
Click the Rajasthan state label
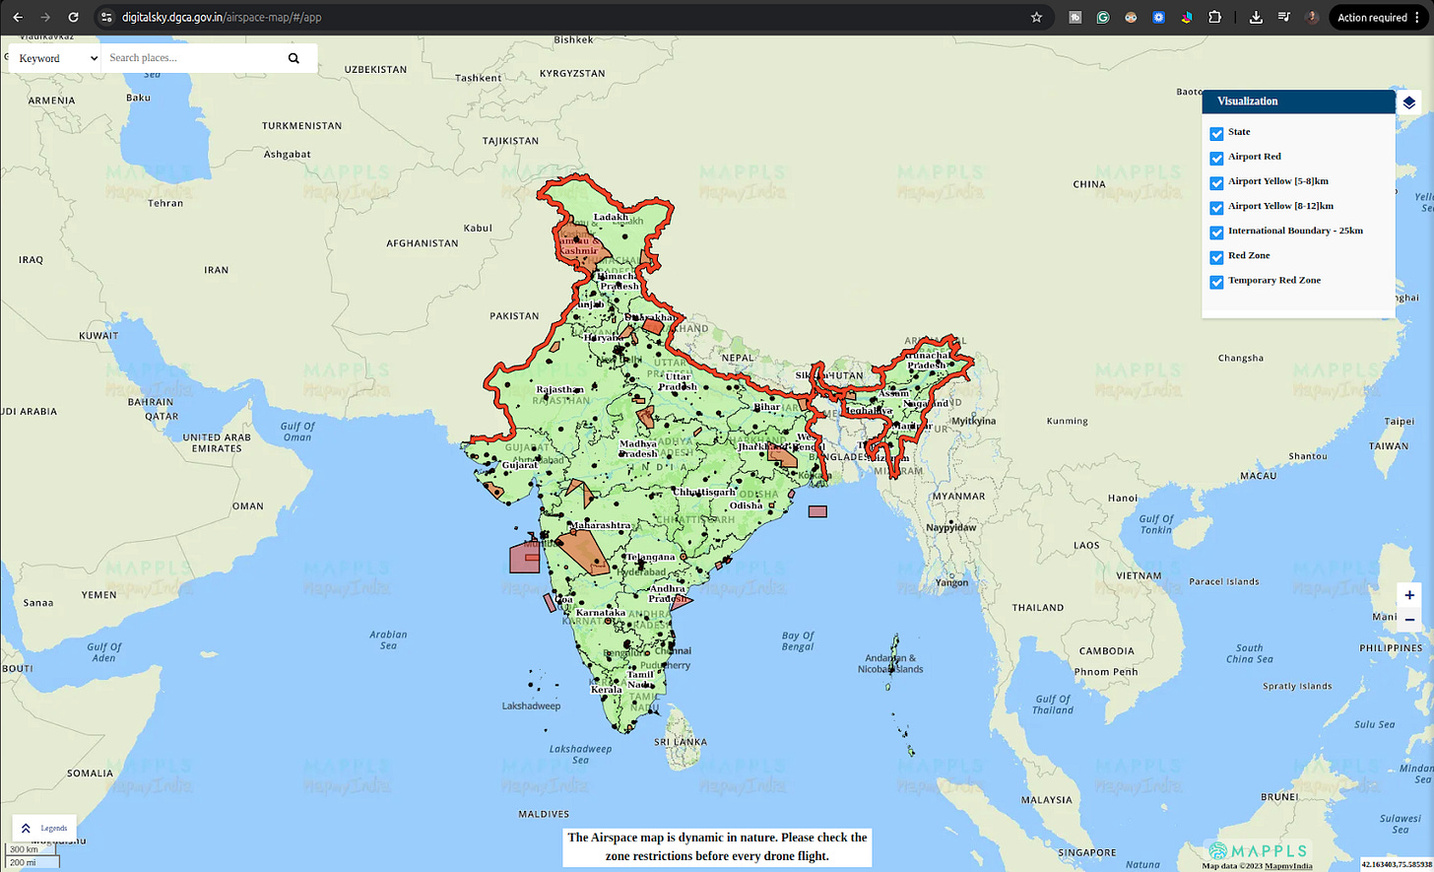[x=559, y=389]
